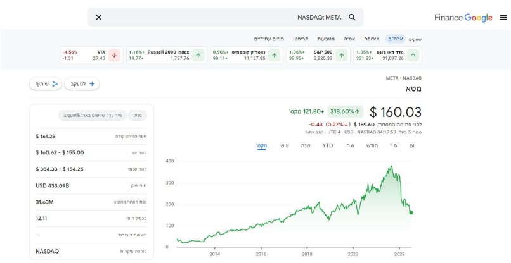Switch chart range to שנה

(305, 145)
